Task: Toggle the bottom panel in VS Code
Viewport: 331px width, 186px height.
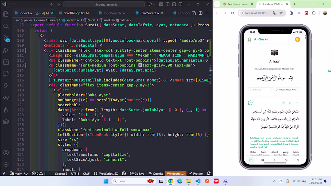Action: tap(174, 4)
